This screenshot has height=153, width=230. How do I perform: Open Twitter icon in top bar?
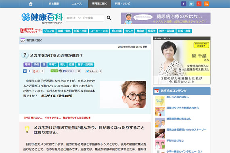pyautogui.click(x=191, y=4)
